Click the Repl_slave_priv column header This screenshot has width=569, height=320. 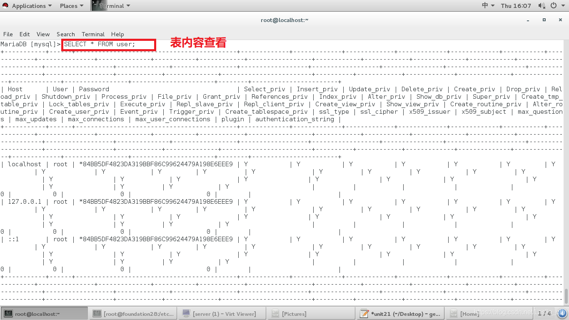205,104
